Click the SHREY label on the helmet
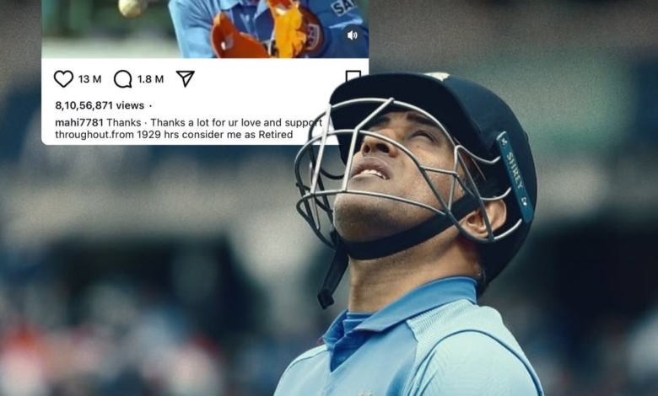Image resolution: width=658 pixels, height=396 pixels. coord(515,176)
